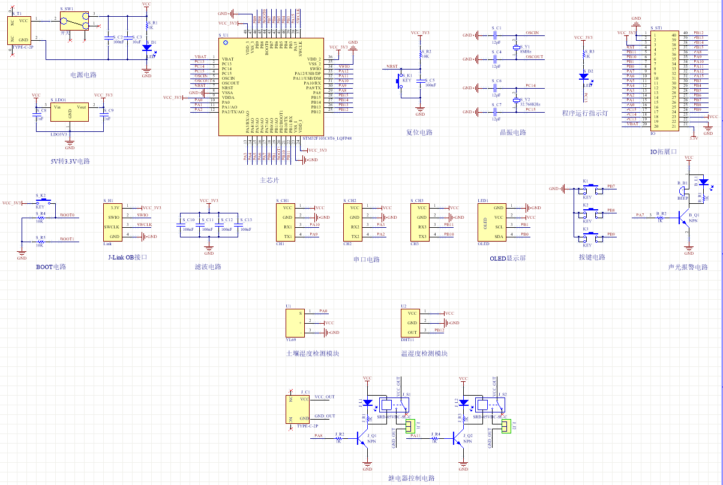Select the S_R2 10K reset pull-up resistor
Viewport: 723px width, 485px height.
pos(421,55)
